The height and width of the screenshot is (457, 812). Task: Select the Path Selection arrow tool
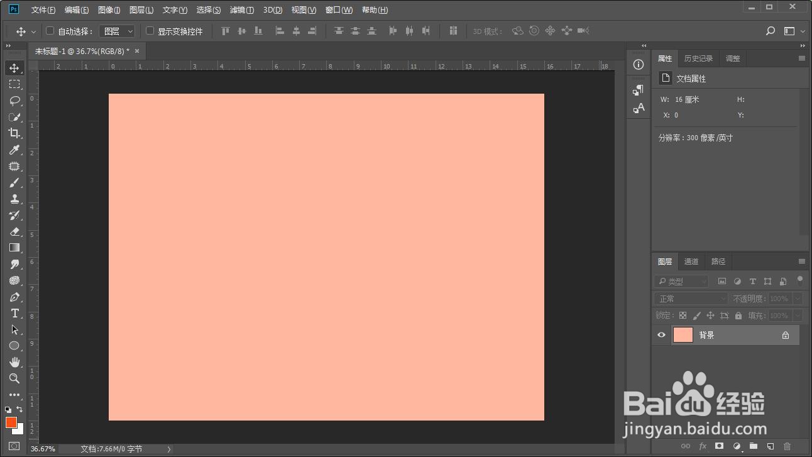coord(14,329)
